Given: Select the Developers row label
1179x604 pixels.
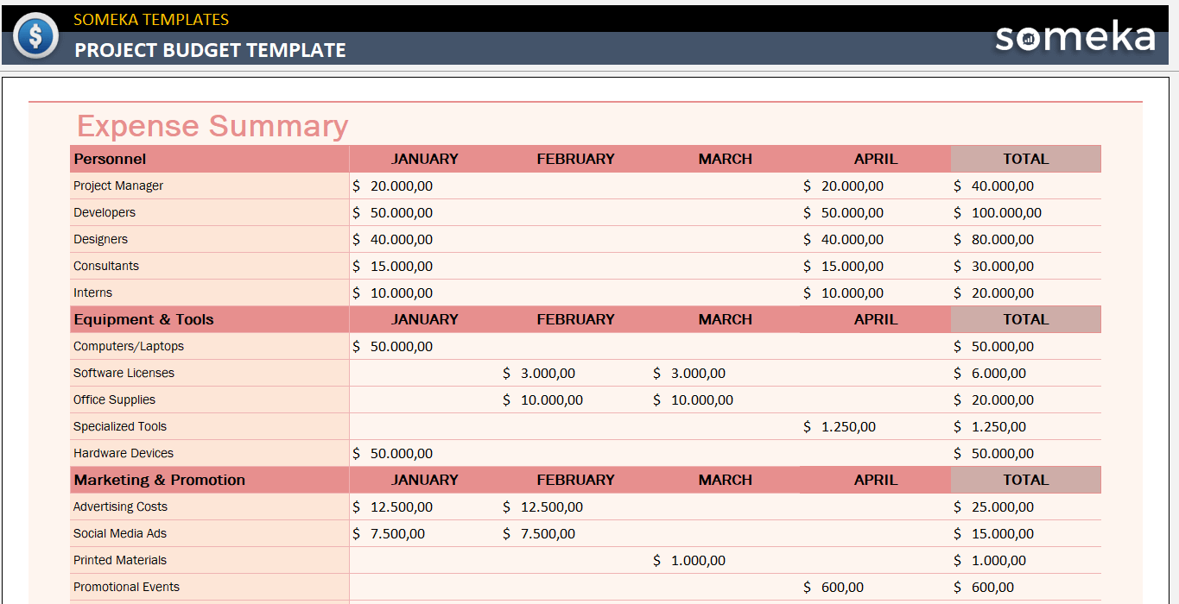Looking at the screenshot, I should pyautogui.click(x=105, y=212).
